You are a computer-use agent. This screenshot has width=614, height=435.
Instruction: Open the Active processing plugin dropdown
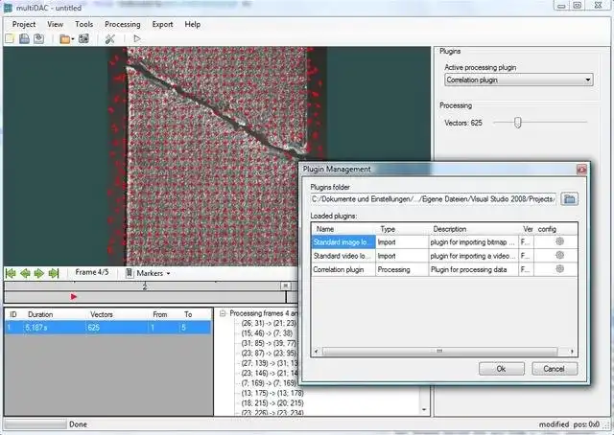519,80
